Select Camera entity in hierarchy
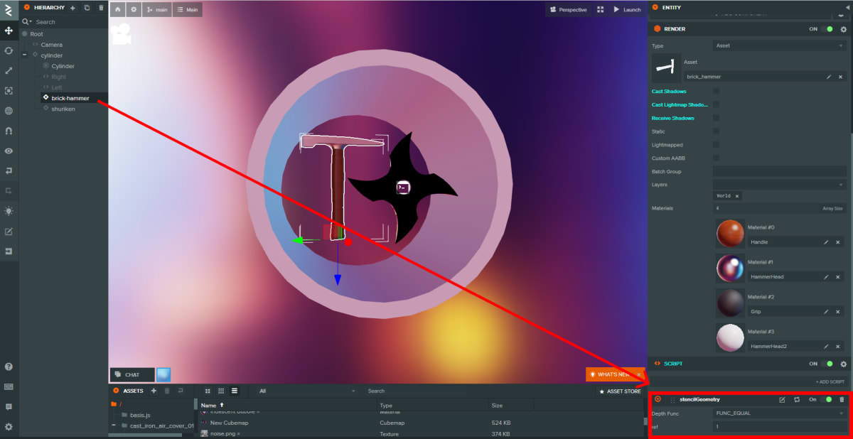The width and height of the screenshot is (853, 439). (x=51, y=45)
